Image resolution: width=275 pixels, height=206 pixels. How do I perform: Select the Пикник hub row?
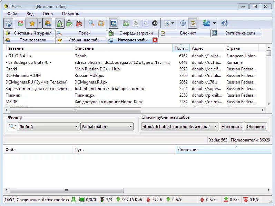(134, 95)
